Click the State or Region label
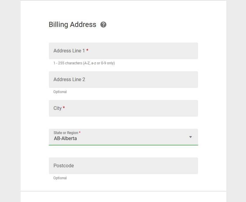246x202 pixels. (x=66, y=133)
